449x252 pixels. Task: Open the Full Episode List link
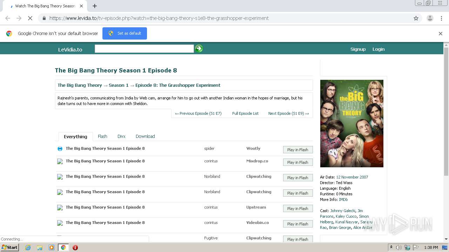coord(245,113)
